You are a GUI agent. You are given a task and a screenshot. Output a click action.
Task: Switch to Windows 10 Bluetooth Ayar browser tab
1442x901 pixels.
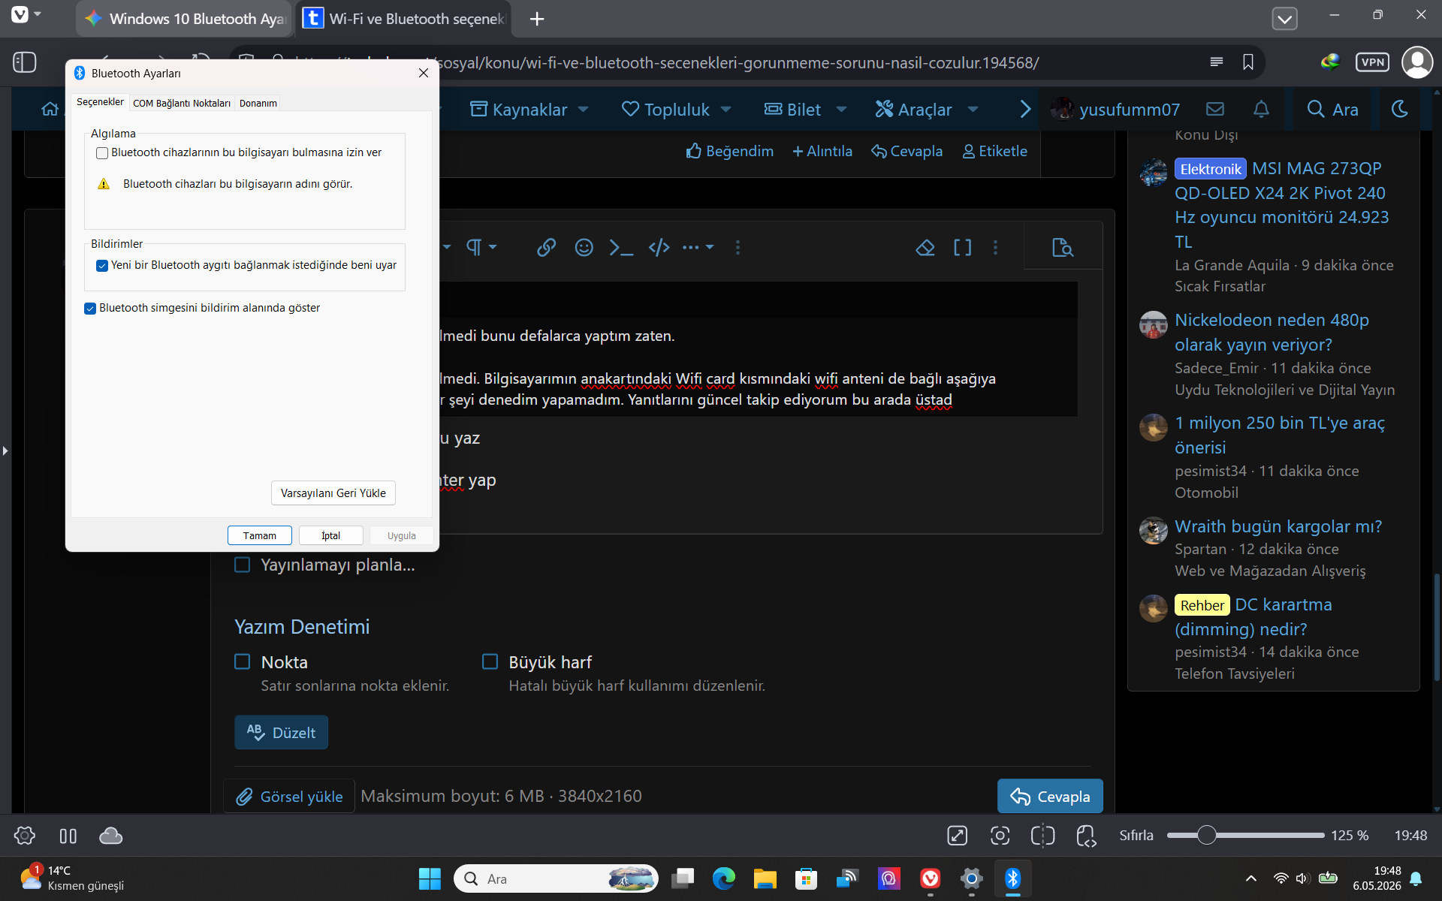pos(186,19)
